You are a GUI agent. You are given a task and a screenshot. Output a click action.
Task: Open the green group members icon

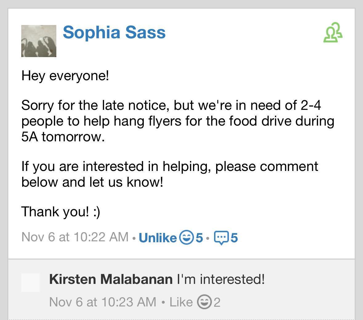coord(333,33)
